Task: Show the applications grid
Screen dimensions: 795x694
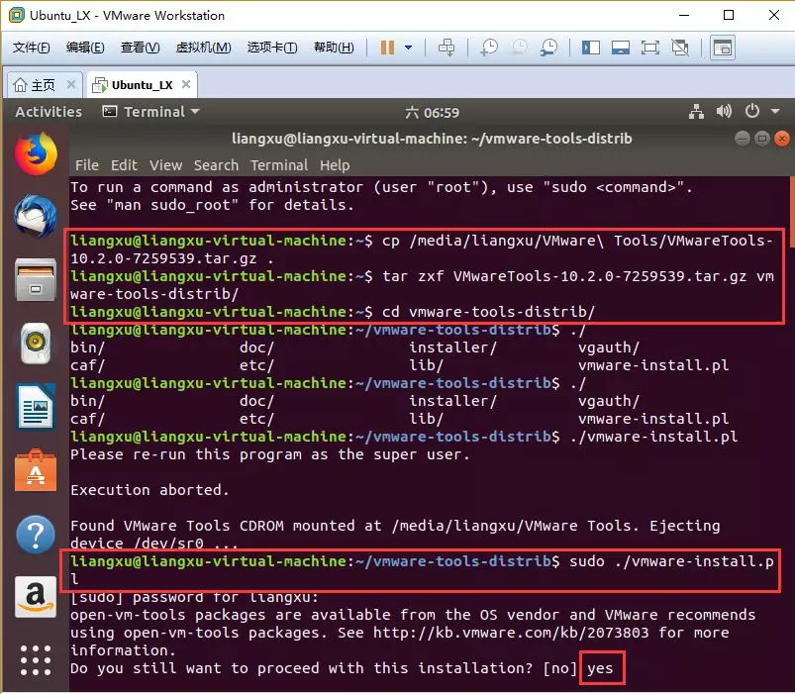Action: [36, 660]
